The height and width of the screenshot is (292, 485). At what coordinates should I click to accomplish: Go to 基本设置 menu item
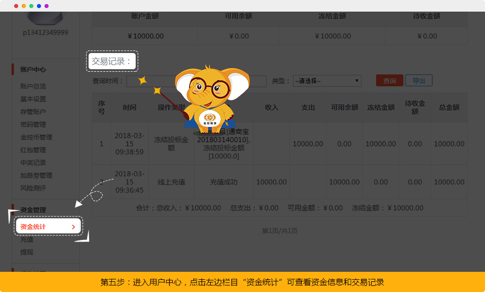(x=33, y=99)
